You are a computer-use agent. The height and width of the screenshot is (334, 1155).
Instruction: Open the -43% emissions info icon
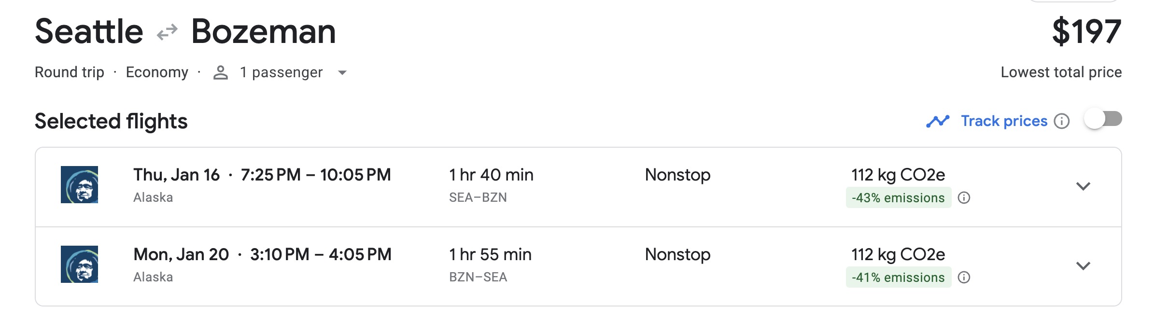click(x=965, y=198)
